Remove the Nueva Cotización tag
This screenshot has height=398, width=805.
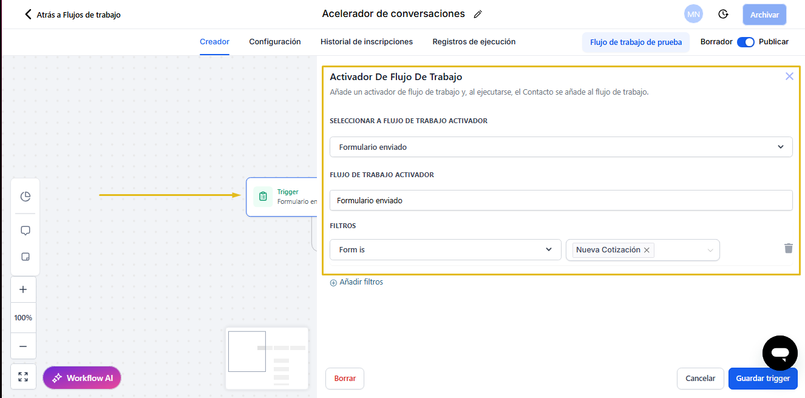coord(647,250)
